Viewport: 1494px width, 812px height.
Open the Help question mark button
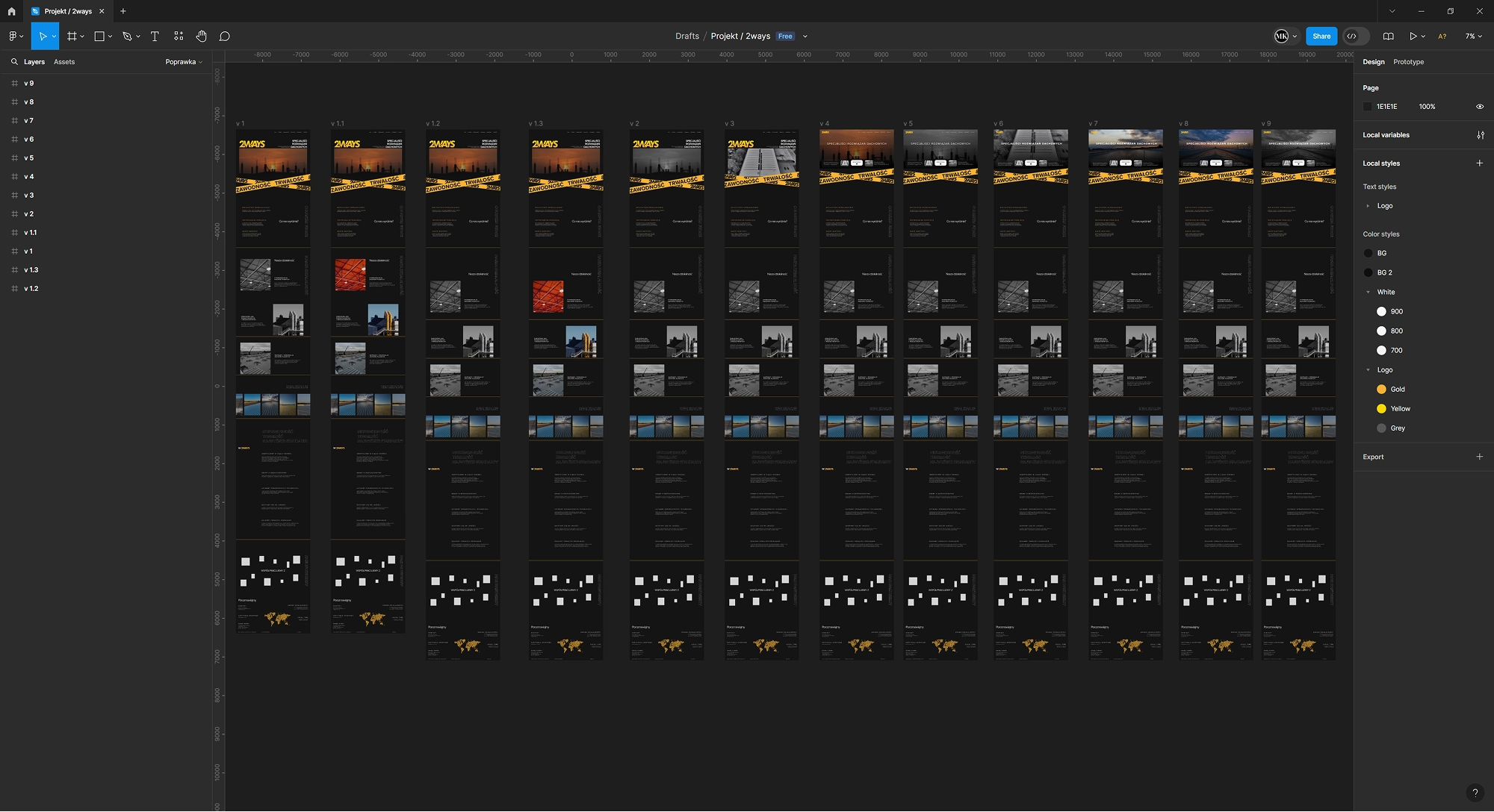tap(1475, 793)
